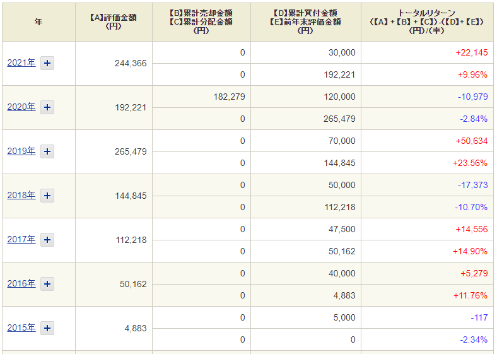This screenshot has height=354, width=497.
Task: Open the 2019年 link
Action: [x=21, y=151]
